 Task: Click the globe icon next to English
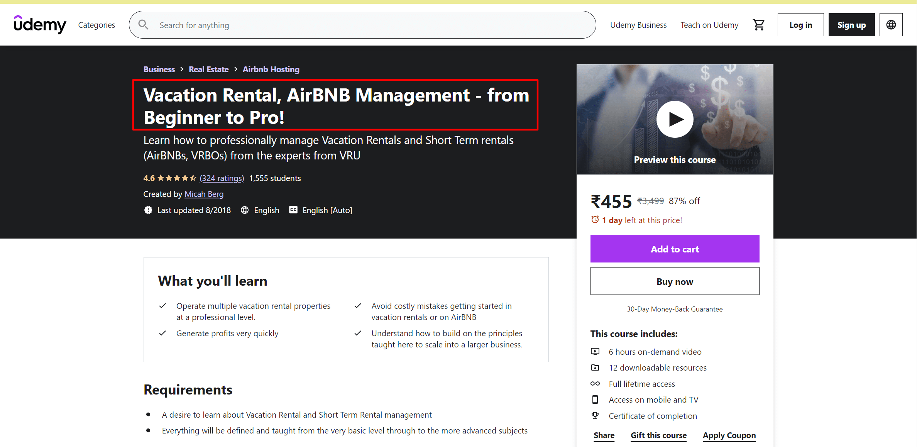(x=244, y=210)
